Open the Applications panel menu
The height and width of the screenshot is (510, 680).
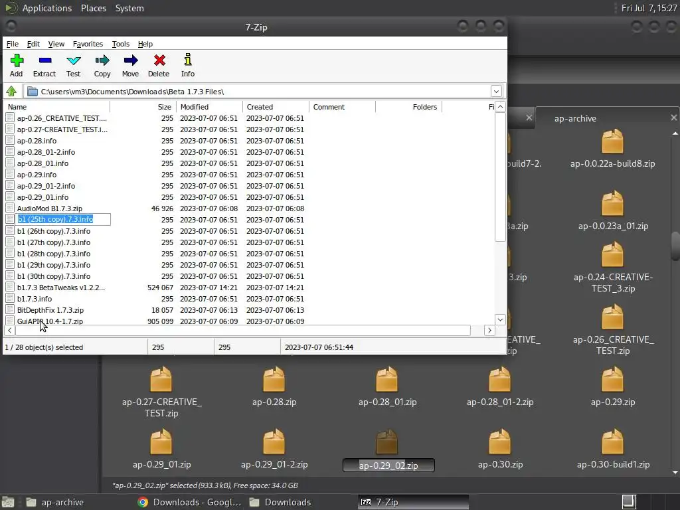point(47,8)
